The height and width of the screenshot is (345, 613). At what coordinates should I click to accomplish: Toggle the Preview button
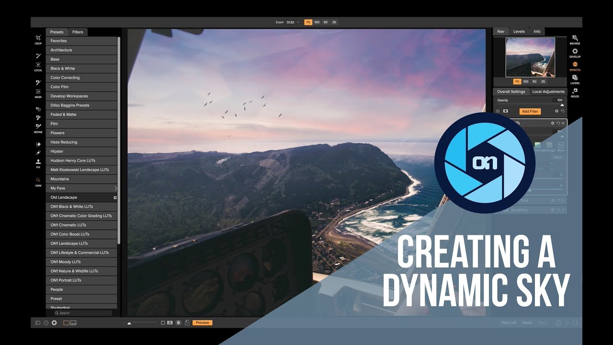[x=202, y=323]
